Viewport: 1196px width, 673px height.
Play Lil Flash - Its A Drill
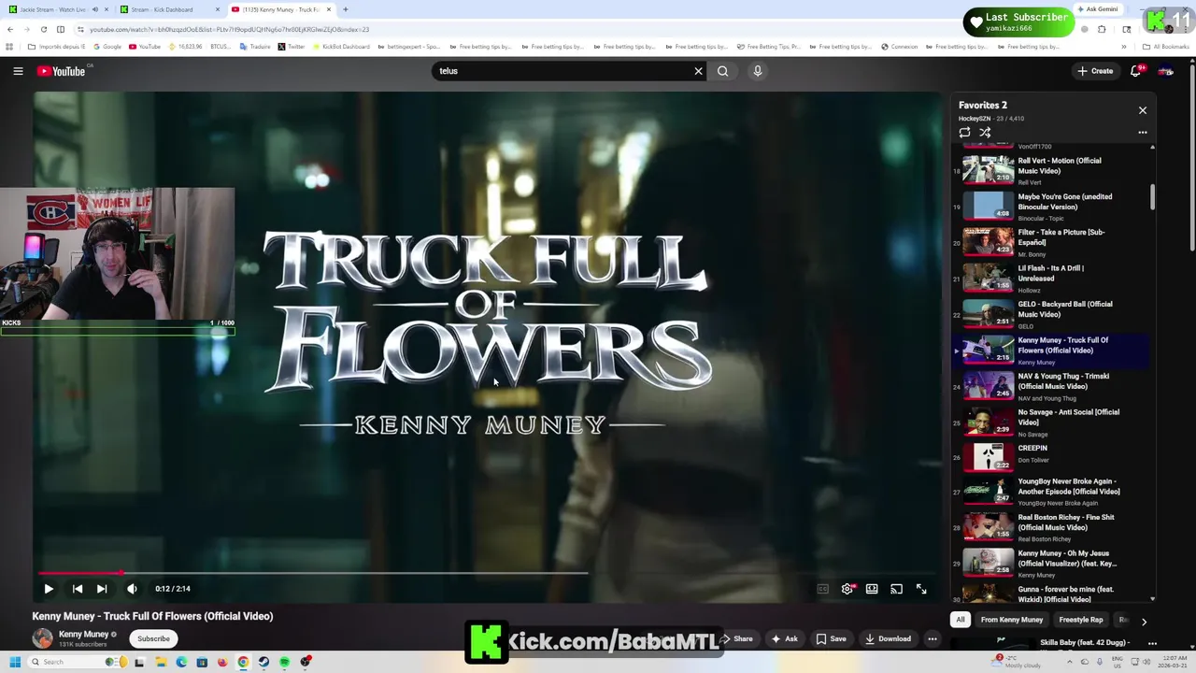[x=1051, y=279]
